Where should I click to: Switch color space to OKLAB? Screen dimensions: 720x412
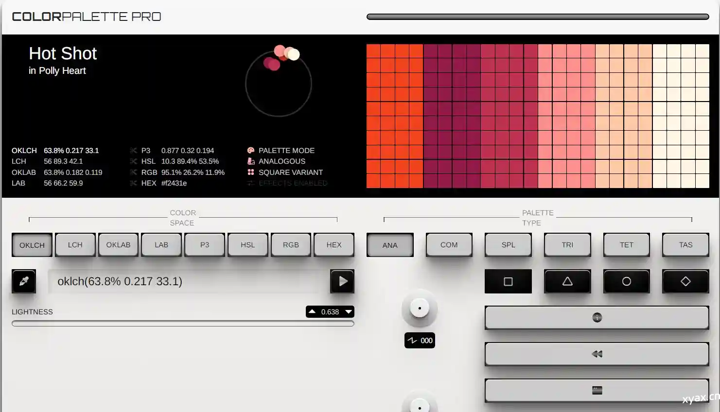(x=118, y=245)
